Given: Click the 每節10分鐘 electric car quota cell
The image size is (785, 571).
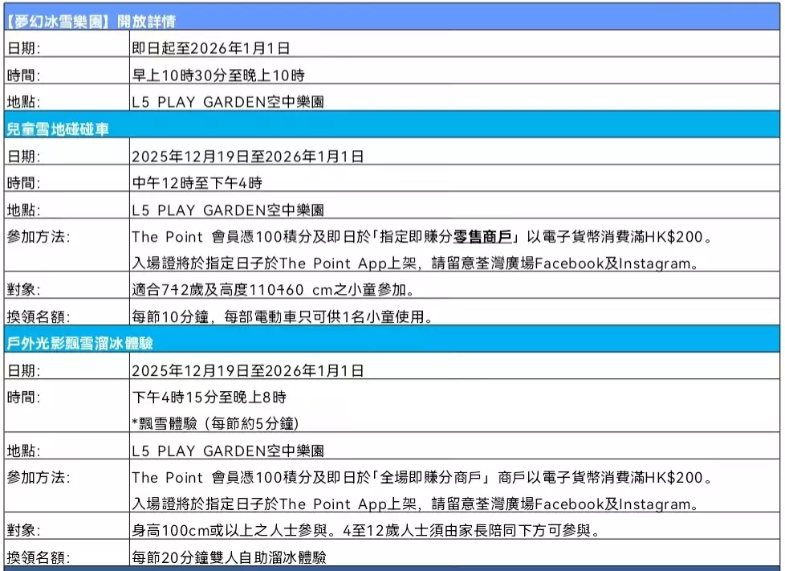Looking at the screenshot, I should [x=283, y=316].
